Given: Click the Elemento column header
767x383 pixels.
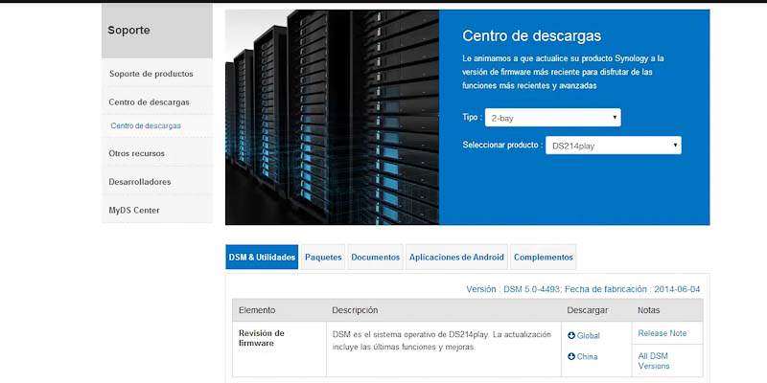Looking at the screenshot, I should (x=257, y=310).
